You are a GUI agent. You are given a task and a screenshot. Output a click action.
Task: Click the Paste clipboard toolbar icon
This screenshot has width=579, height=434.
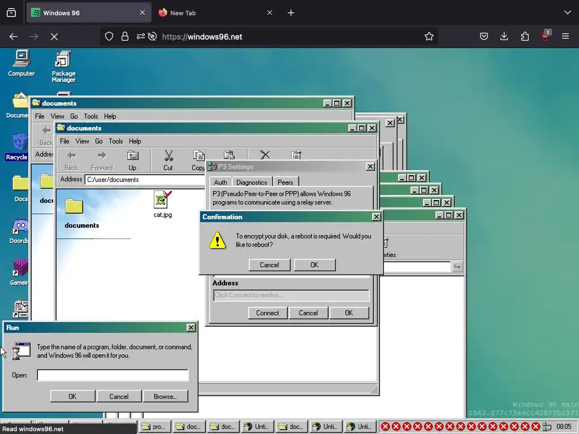[229, 155]
